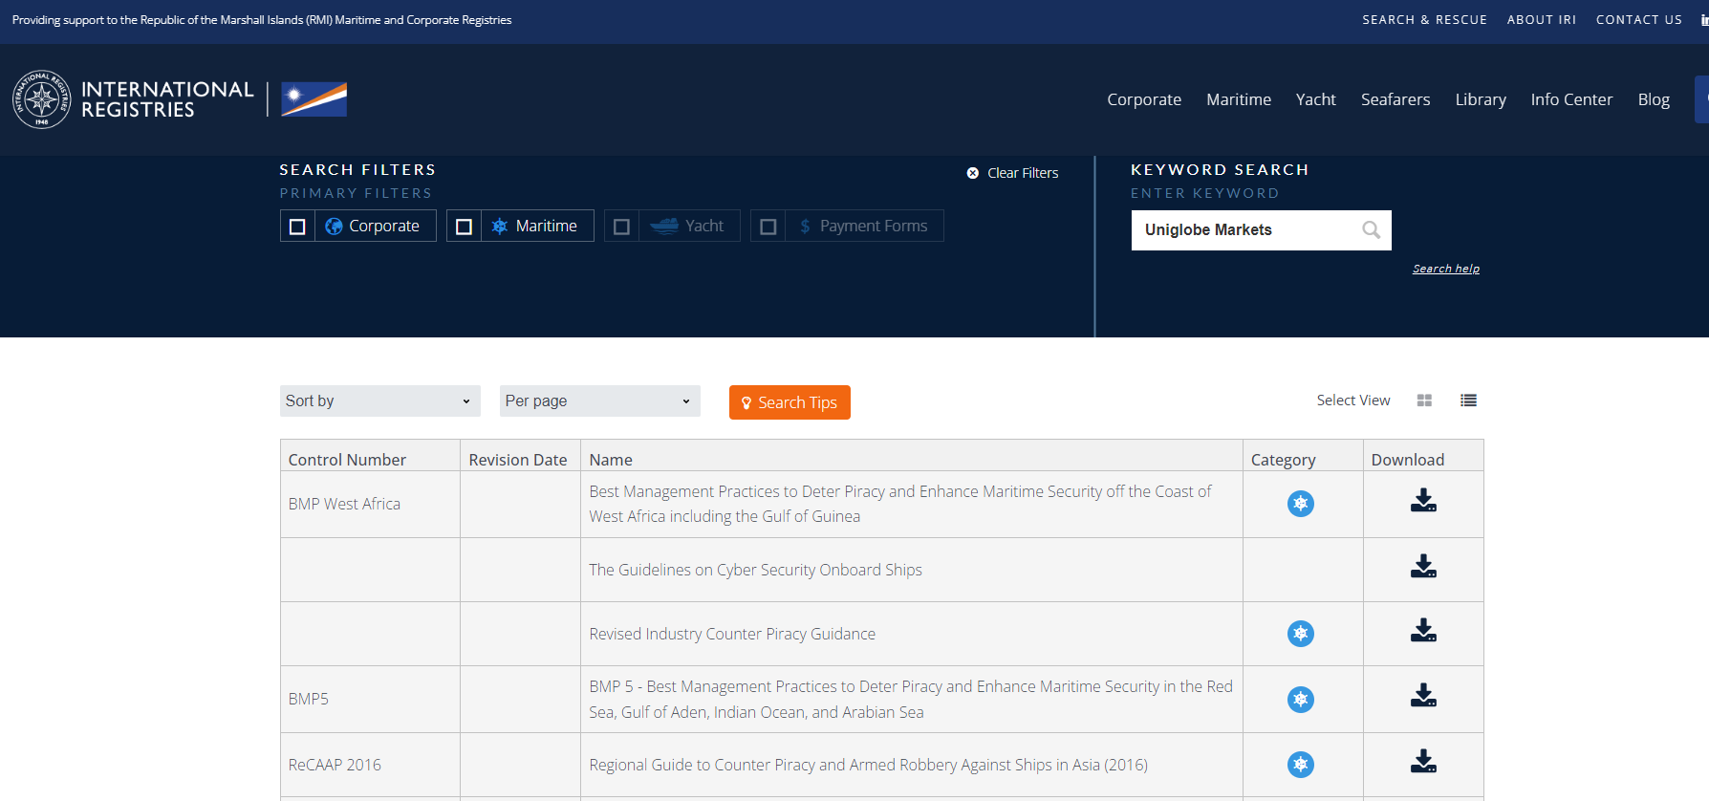Expand the Per page dropdown
Viewport: 1709px width, 801px height.
pos(599,401)
